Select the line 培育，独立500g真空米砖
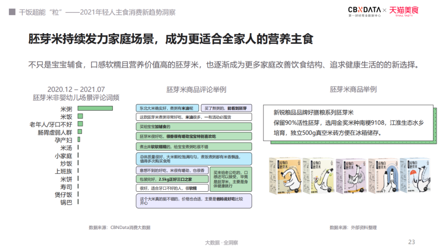This screenshot has height=251, width=442. tap(327, 133)
